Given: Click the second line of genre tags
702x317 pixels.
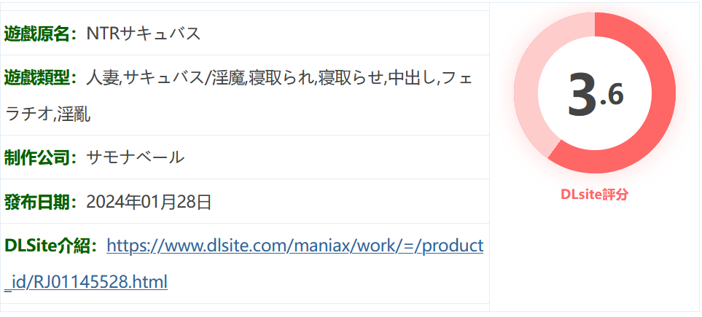Looking at the screenshot, I should click(48, 115).
